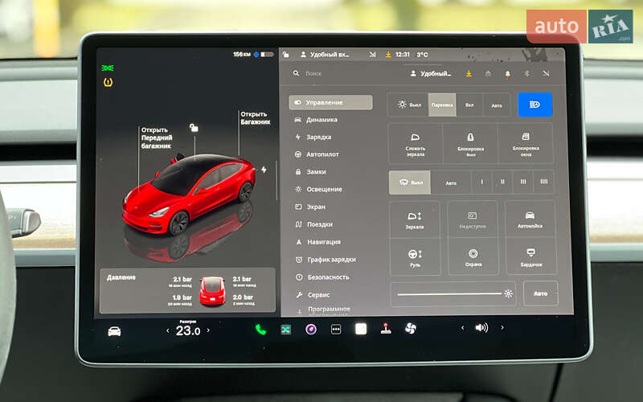Open the colorful pinwheel app icon
Image resolution: width=643 pixels, height=402 pixels.
tap(411, 328)
